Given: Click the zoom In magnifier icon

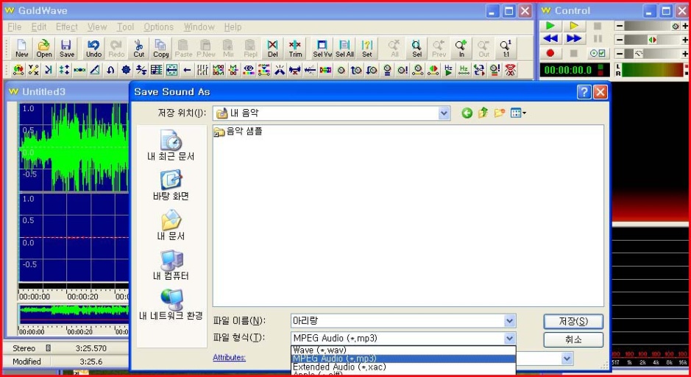Looking at the screenshot, I should pyautogui.click(x=461, y=48).
